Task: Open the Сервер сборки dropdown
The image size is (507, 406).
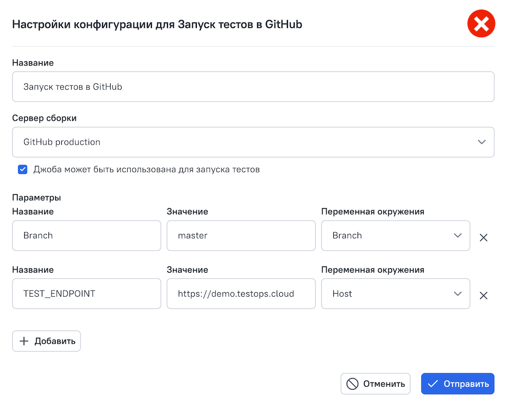Action: pos(252,142)
